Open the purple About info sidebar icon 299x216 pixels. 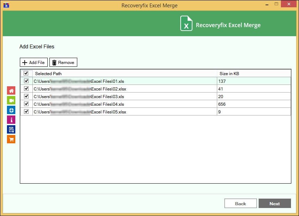11,120
